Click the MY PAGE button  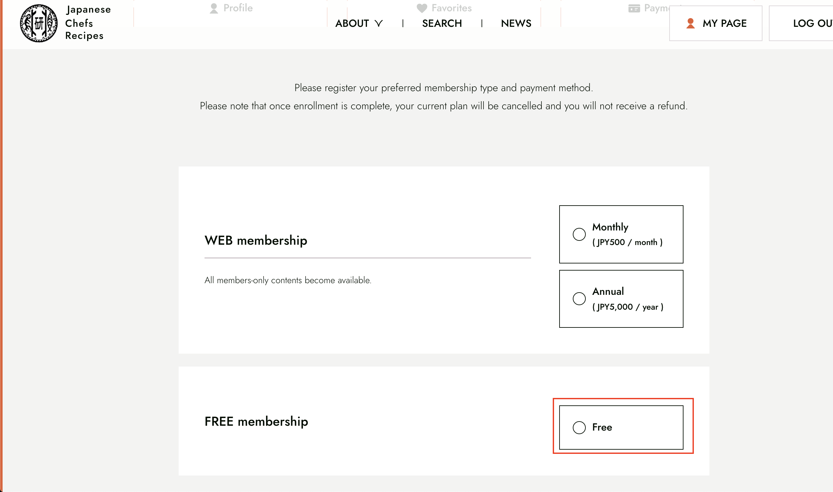[x=716, y=23]
